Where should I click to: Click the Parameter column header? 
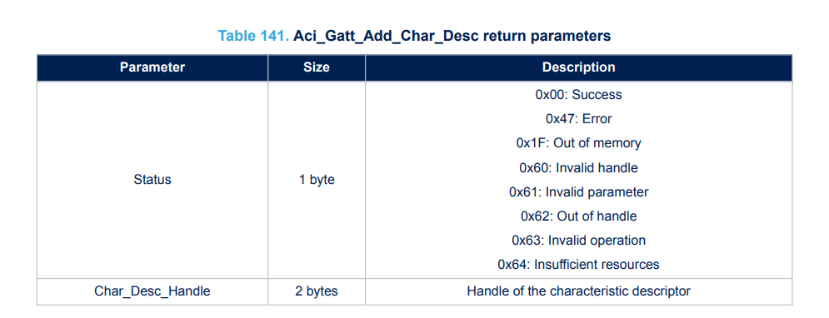coord(152,67)
